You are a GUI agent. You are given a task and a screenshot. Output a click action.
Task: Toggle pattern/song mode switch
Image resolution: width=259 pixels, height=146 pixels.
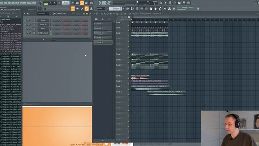click(x=46, y=3)
